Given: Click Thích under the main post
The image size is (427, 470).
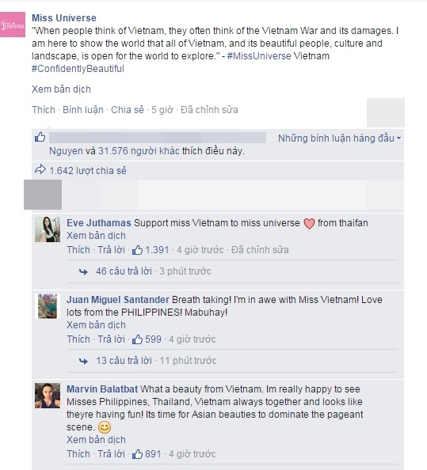Looking at the screenshot, I should pos(44,110).
